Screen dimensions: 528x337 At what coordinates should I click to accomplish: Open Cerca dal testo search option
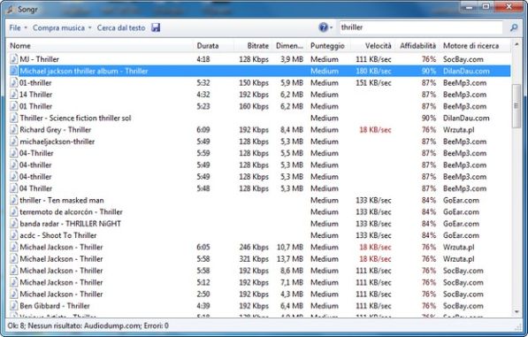121,28
